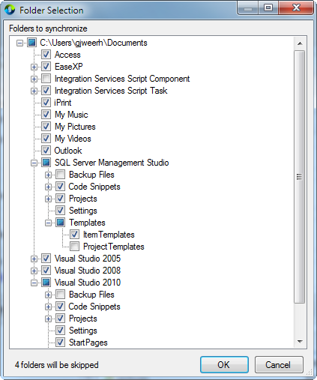This screenshot has width=317, height=380.
Task: Expand the Visual Studio 2008 node
Action: [x=34, y=271]
